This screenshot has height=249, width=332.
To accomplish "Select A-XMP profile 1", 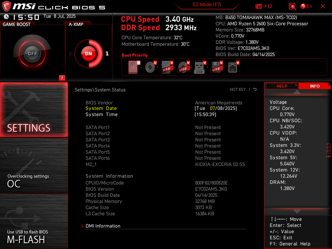I will pos(107,53).
